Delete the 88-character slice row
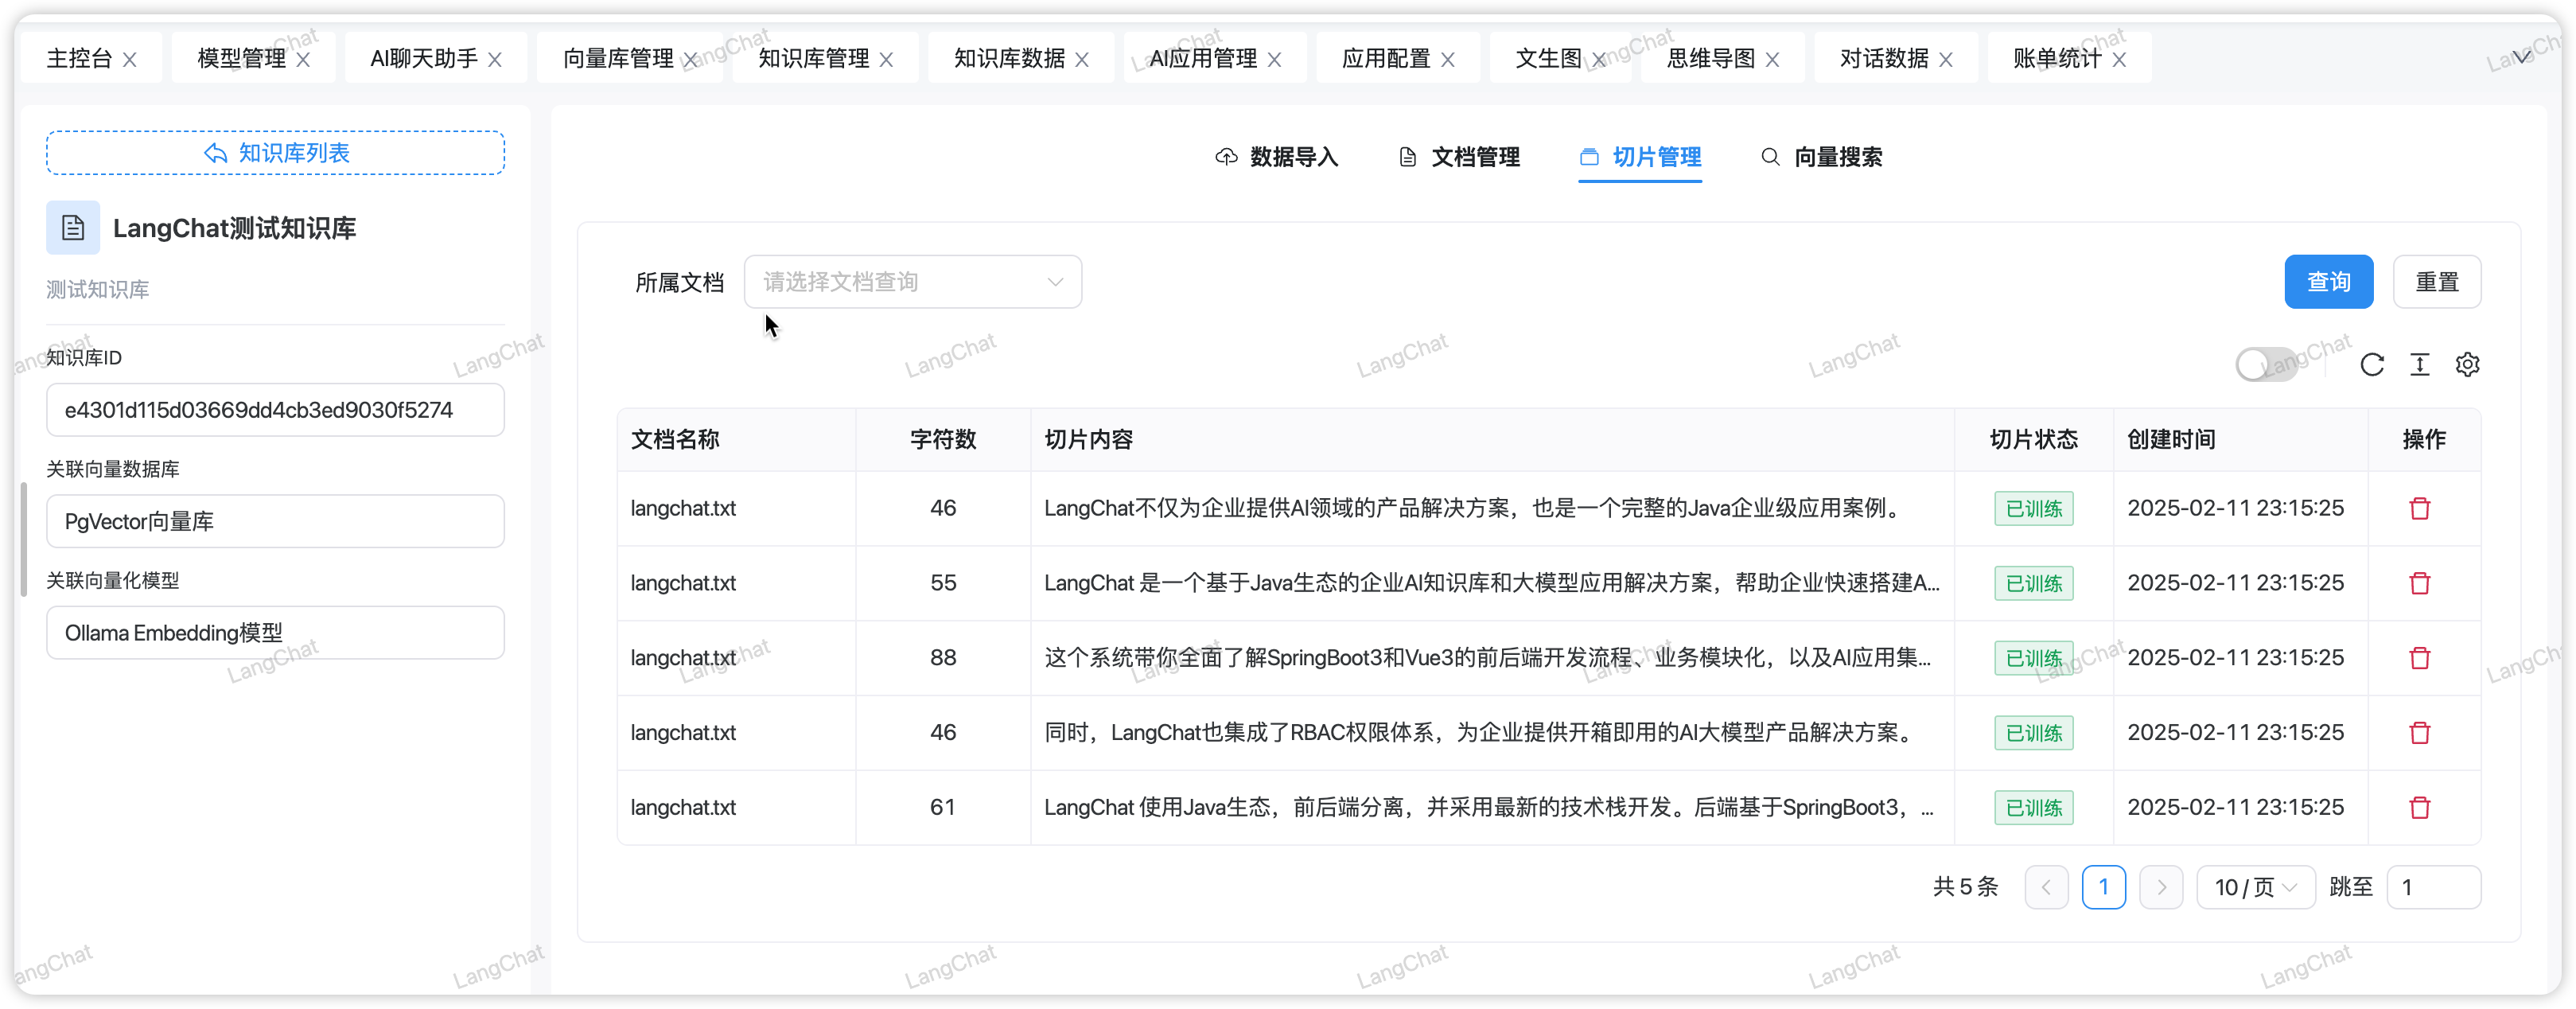 [2419, 658]
